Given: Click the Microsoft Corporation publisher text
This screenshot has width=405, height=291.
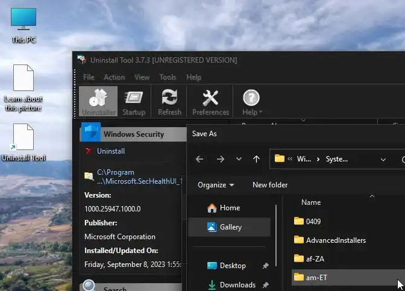Looking at the screenshot, I should [120, 237].
